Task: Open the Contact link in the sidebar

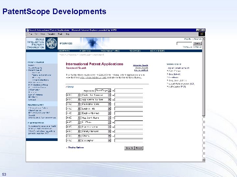Action: [32, 100]
